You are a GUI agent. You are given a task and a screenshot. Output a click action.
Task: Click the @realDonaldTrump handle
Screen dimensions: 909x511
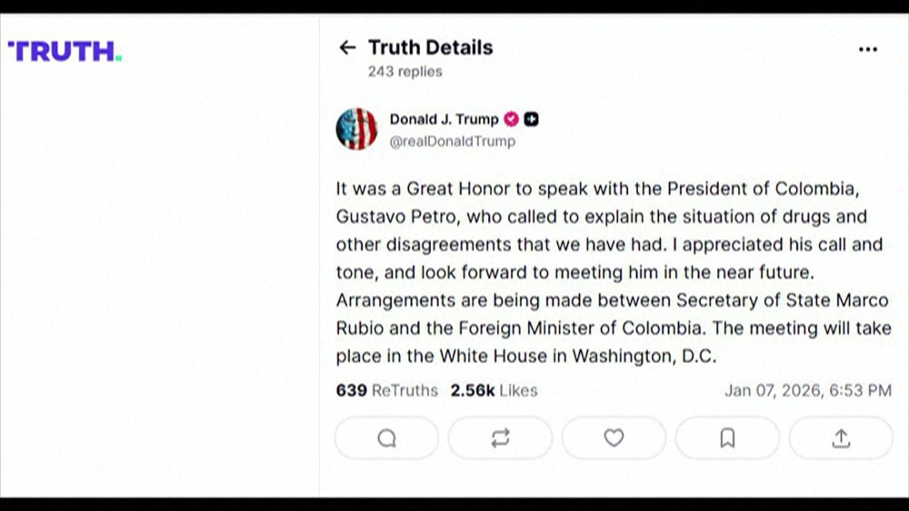click(x=452, y=141)
